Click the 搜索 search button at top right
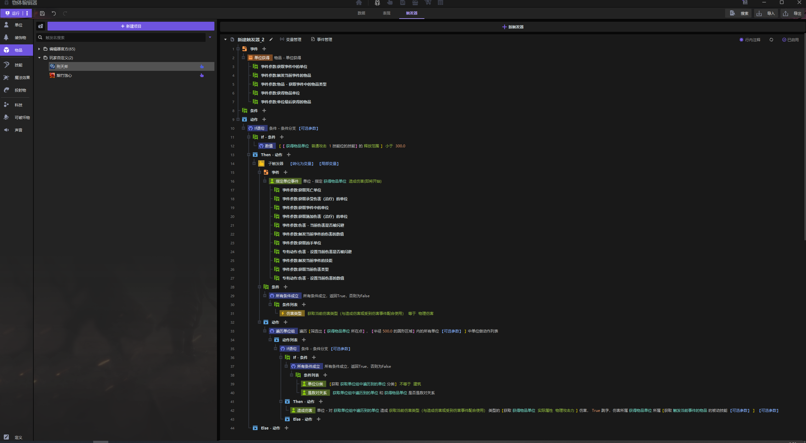806x443 pixels. pos(739,13)
